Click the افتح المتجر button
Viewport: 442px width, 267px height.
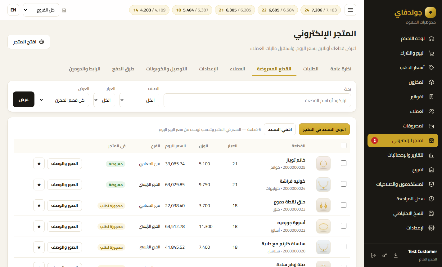(29, 42)
